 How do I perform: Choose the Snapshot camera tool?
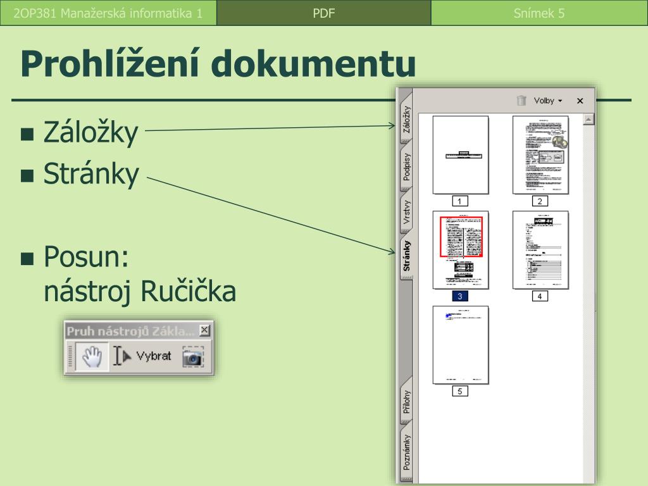[x=192, y=357]
